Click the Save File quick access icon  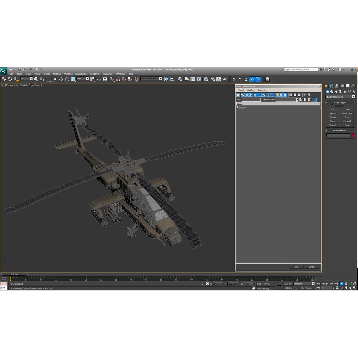[20, 69]
